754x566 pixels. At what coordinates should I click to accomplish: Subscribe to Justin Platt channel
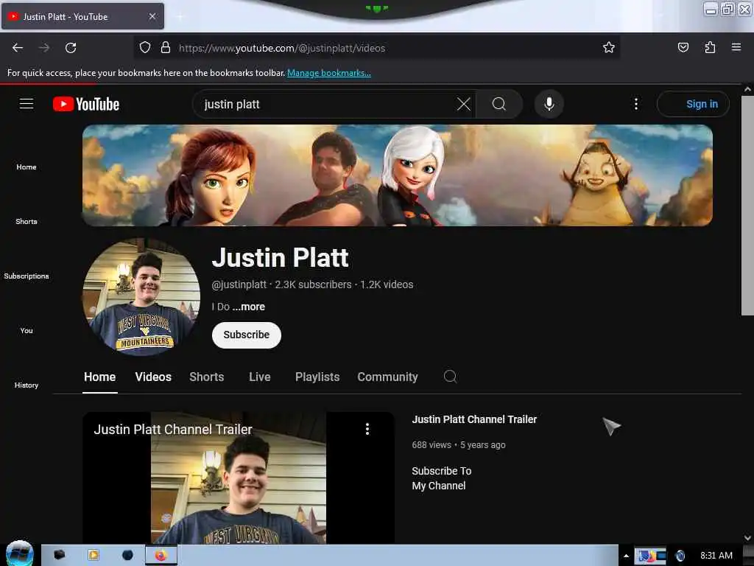(246, 335)
